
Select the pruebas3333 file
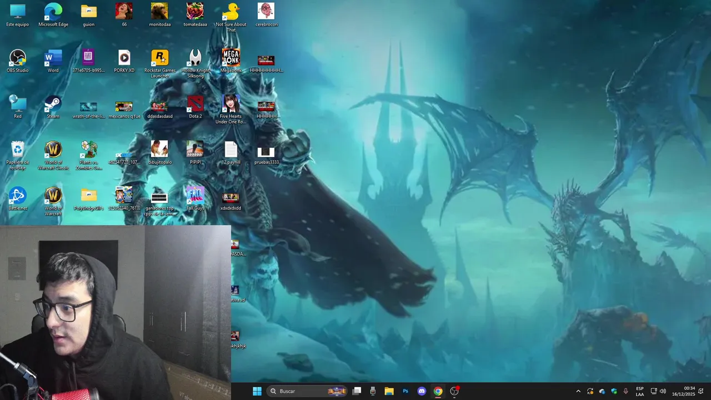click(x=266, y=156)
